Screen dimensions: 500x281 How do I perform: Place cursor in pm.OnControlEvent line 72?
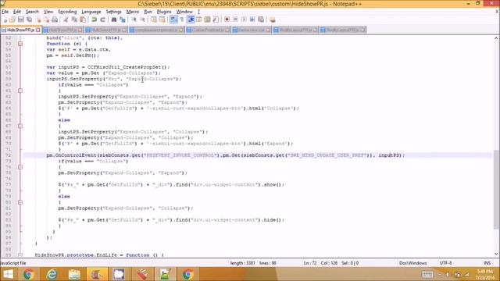pos(225,155)
